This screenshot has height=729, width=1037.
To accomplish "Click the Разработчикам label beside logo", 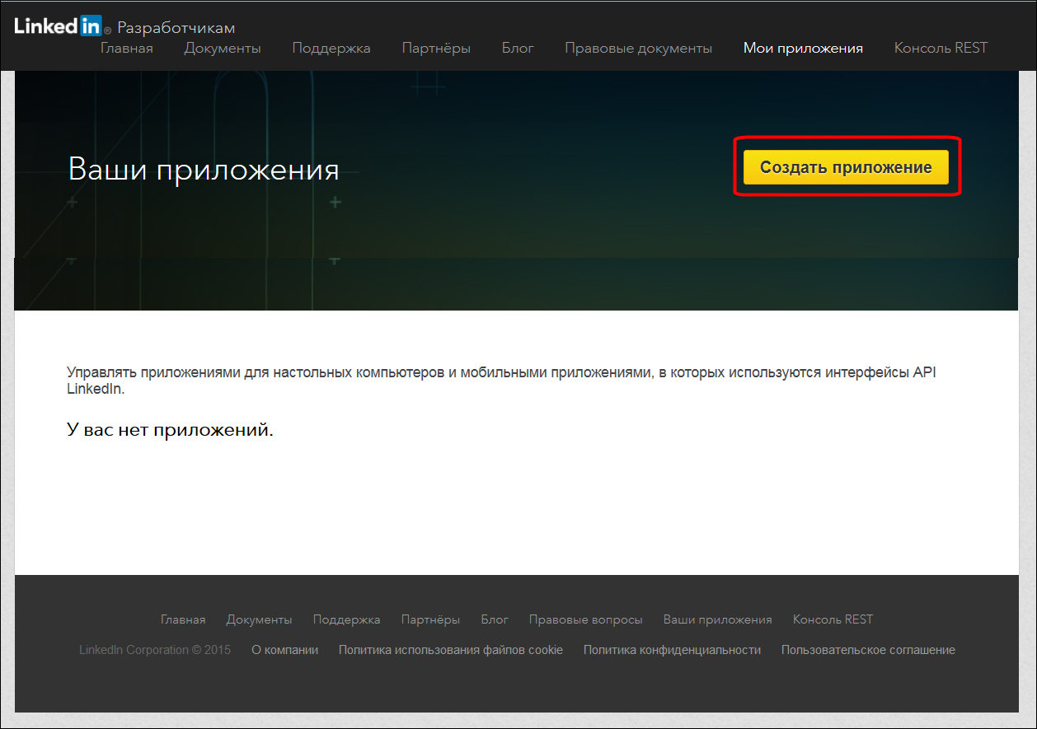I will pos(176,28).
